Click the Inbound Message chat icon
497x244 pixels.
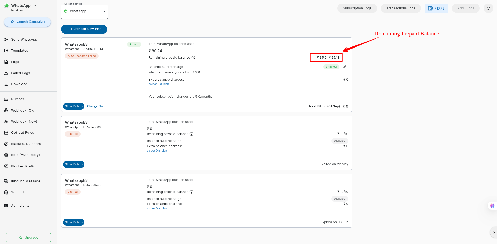coord(6,181)
